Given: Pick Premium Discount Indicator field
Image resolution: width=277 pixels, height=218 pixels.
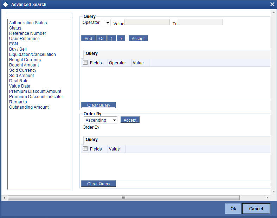Looking at the screenshot, I should pyautogui.click(x=36, y=97).
